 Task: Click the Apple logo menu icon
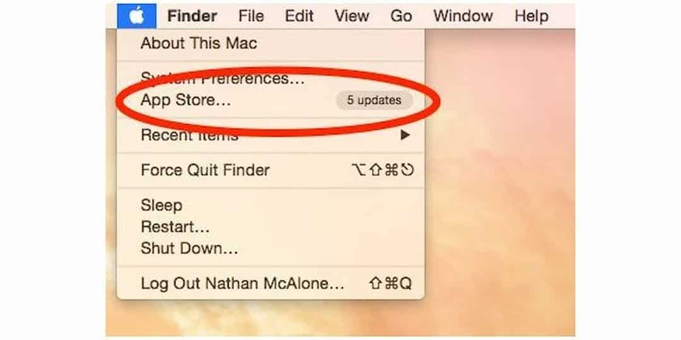click(x=136, y=16)
